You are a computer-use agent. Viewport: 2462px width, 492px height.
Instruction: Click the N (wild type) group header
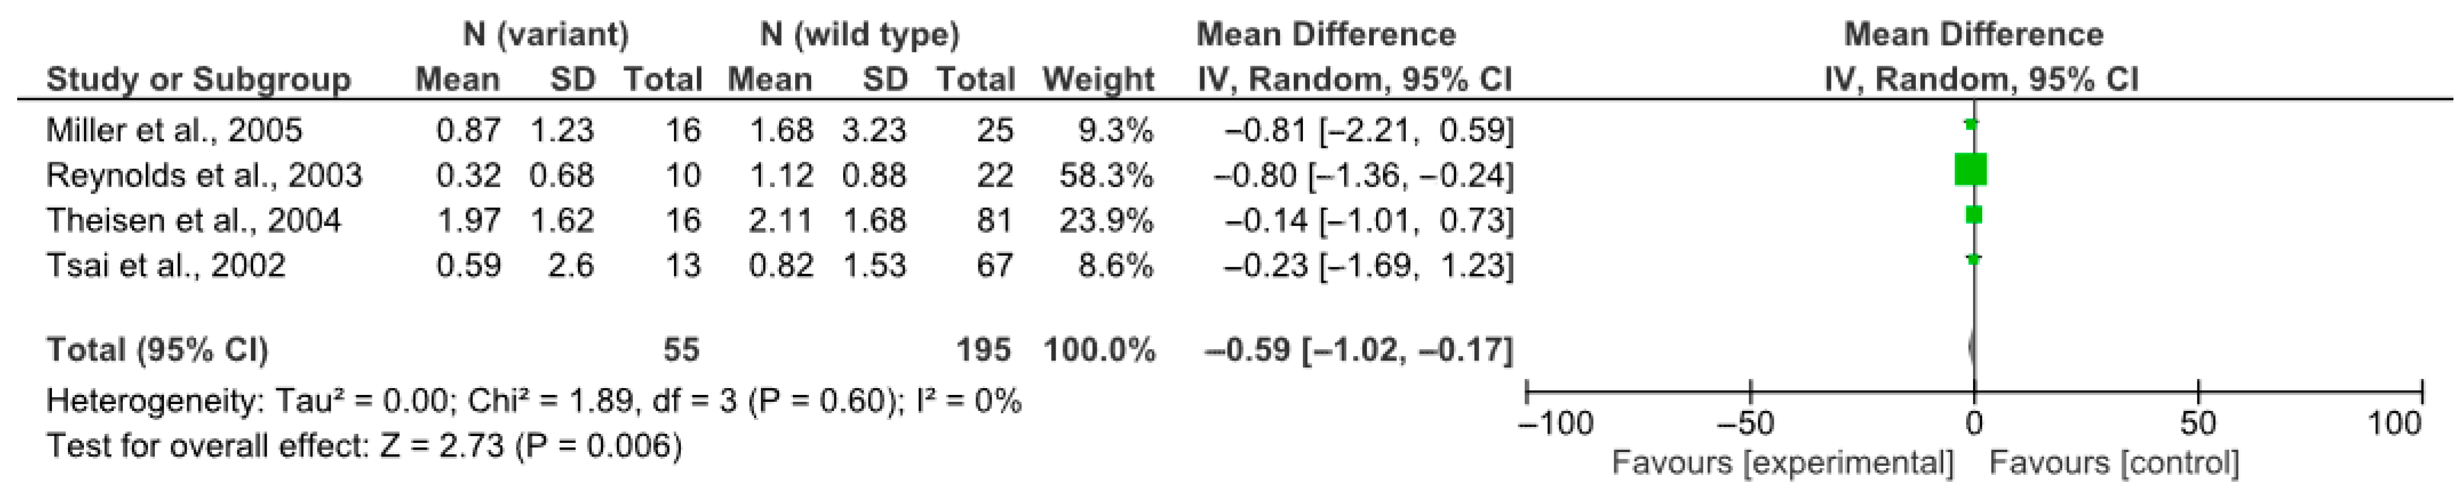(x=859, y=35)
